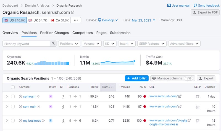Click the N intent badge in sem rush row
Screen dimensions: 221x131
(x=51, y=106)
